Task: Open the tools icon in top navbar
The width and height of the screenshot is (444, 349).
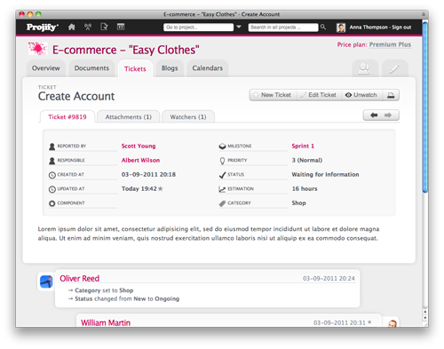Action: point(88,28)
